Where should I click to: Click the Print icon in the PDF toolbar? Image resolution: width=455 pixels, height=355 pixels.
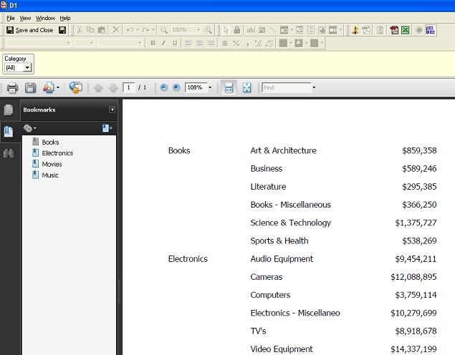(12, 88)
